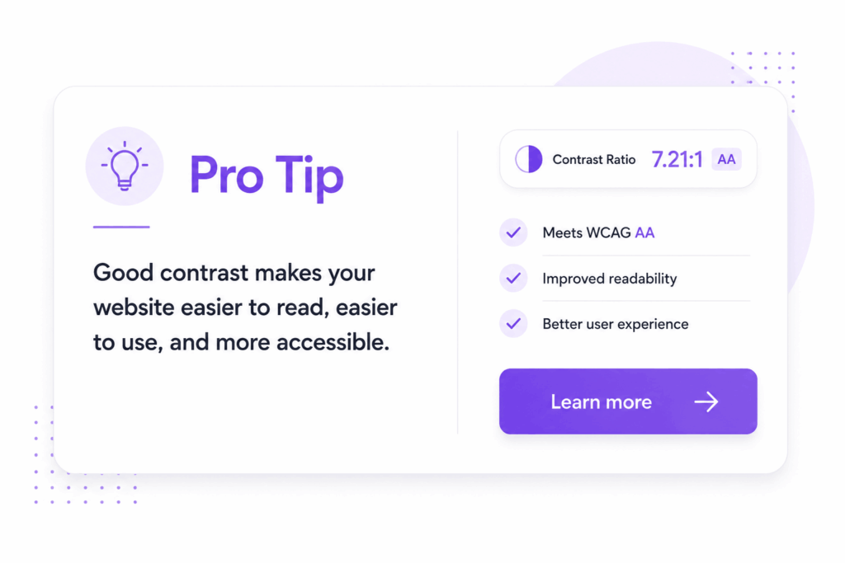
Task: Click the Learn more button
Action: 628,401
